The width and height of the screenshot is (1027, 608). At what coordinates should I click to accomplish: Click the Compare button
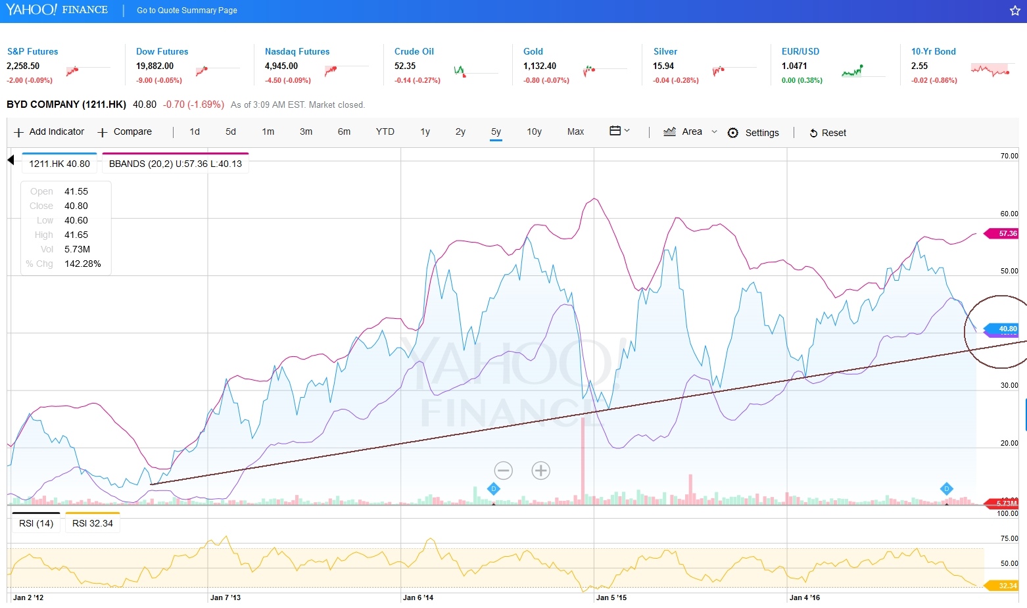tap(125, 131)
